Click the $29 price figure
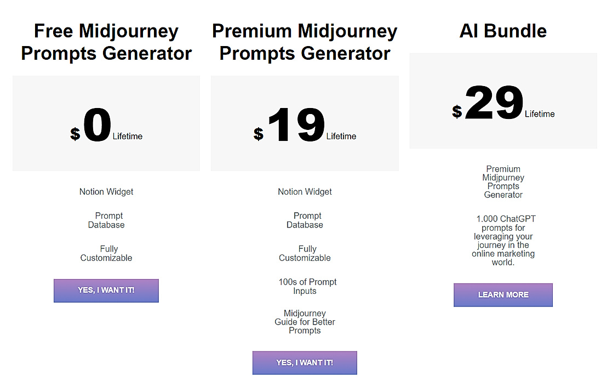 [494, 104]
